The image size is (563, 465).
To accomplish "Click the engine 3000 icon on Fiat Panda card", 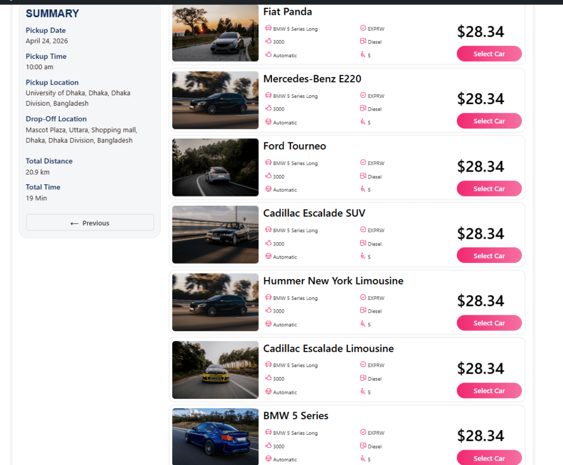I will coord(268,41).
